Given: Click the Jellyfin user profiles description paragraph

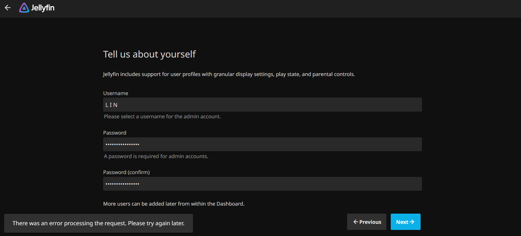Looking at the screenshot, I should 229,74.
